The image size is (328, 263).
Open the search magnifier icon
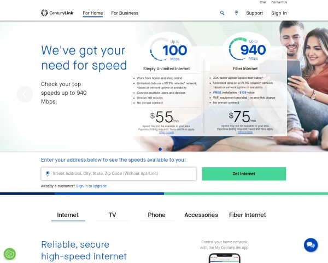(222, 13)
